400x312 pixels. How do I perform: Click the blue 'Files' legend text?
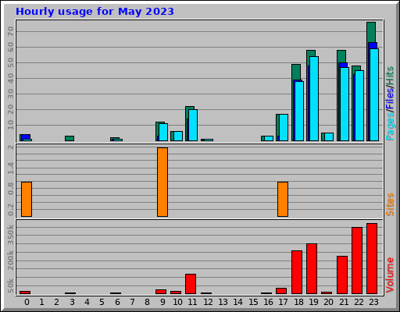390,98
